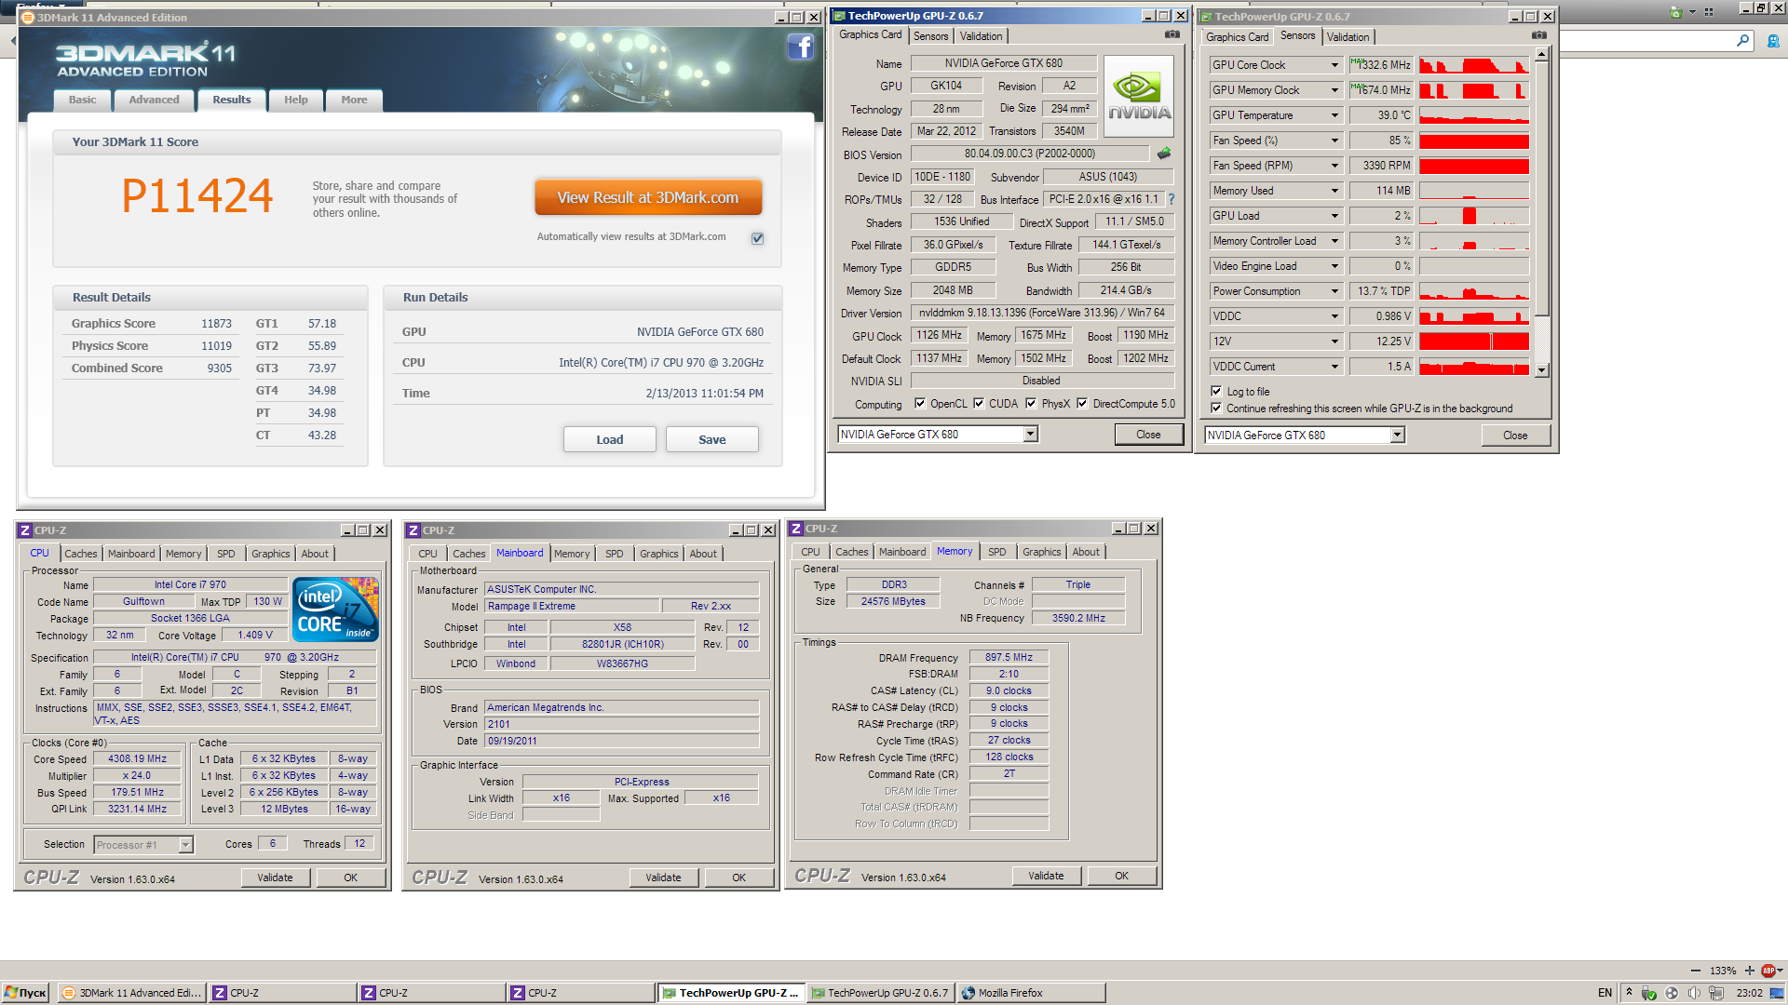Open the SPD tab in CPU-Z
The height and width of the screenshot is (1005, 1788).
(225, 554)
